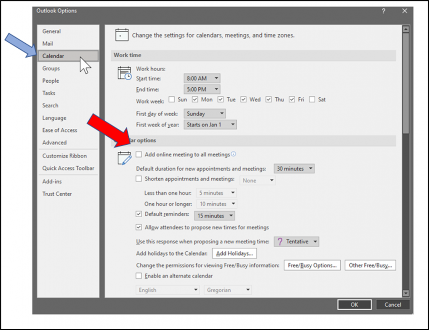Viewport: 429px width, 330px height.
Task: Click the calendar icon beside settings header
Action: 122,35
